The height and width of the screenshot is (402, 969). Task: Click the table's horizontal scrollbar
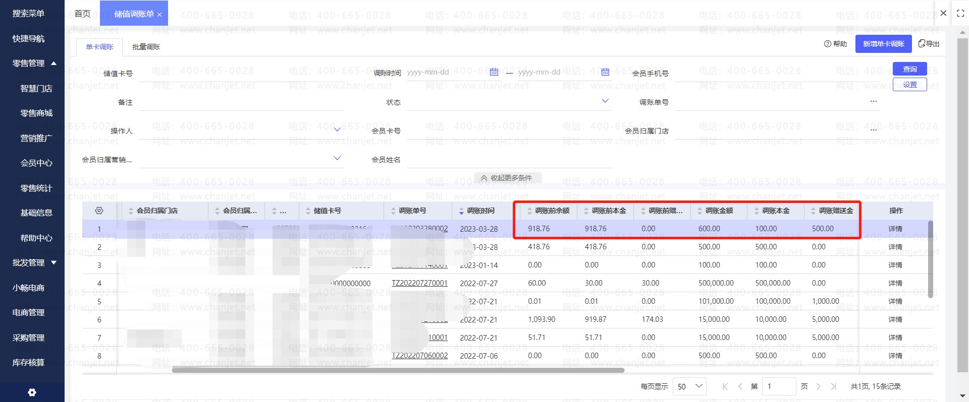tap(398, 370)
